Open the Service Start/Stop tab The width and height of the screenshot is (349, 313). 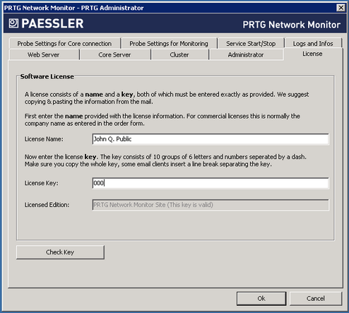point(251,44)
